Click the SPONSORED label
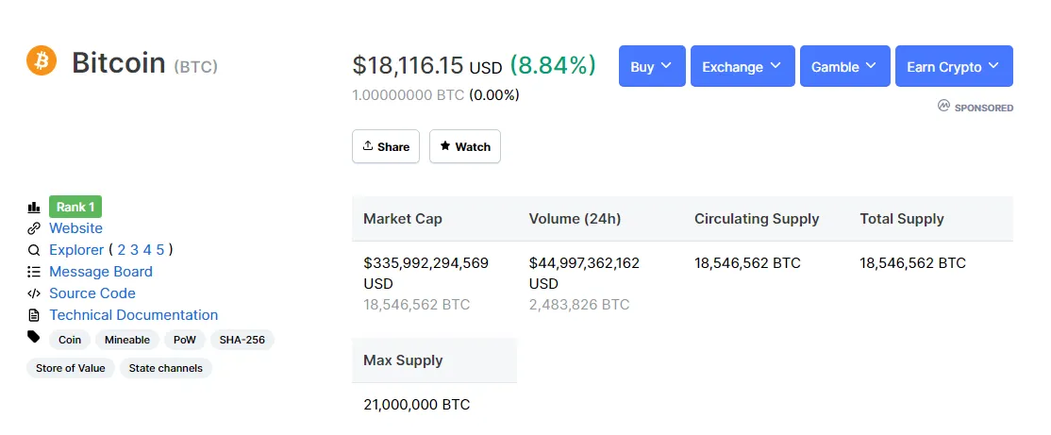 pos(983,108)
